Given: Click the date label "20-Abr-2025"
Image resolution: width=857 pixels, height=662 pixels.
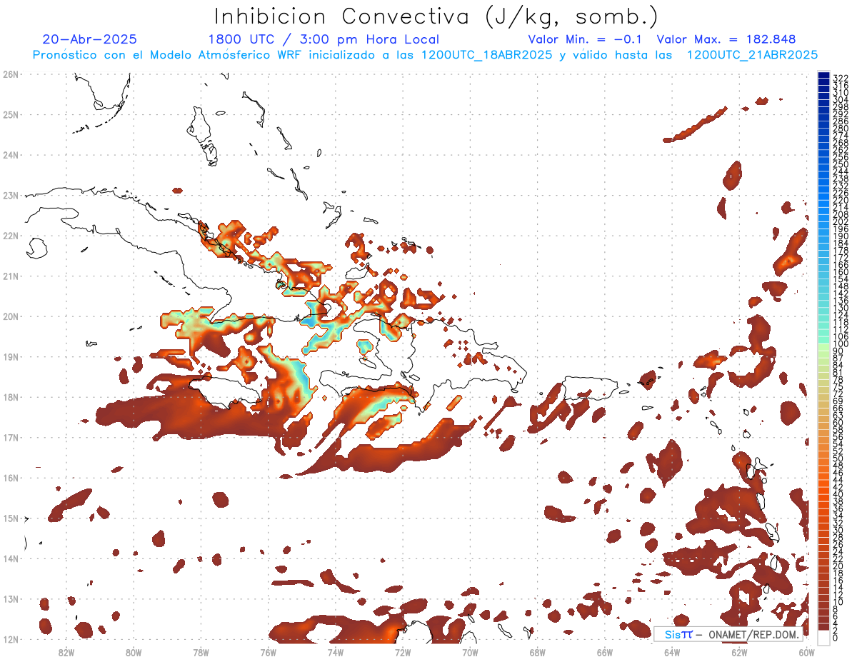Looking at the screenshot, I should coord(90,39).
